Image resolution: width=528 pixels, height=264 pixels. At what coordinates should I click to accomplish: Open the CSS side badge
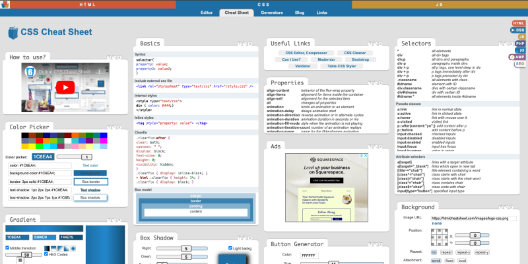519,30
